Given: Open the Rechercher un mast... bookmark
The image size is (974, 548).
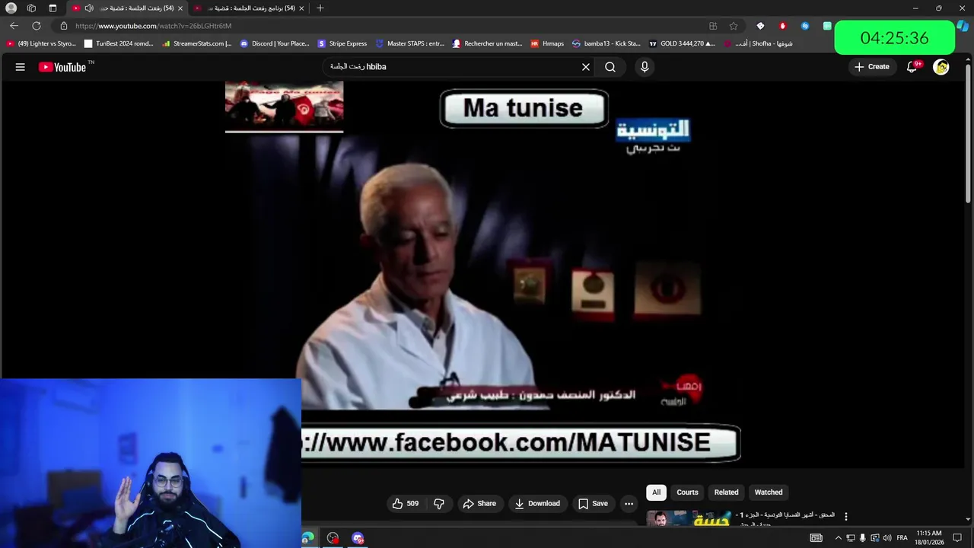Looking at the screenshot, I should pos(488,43).
